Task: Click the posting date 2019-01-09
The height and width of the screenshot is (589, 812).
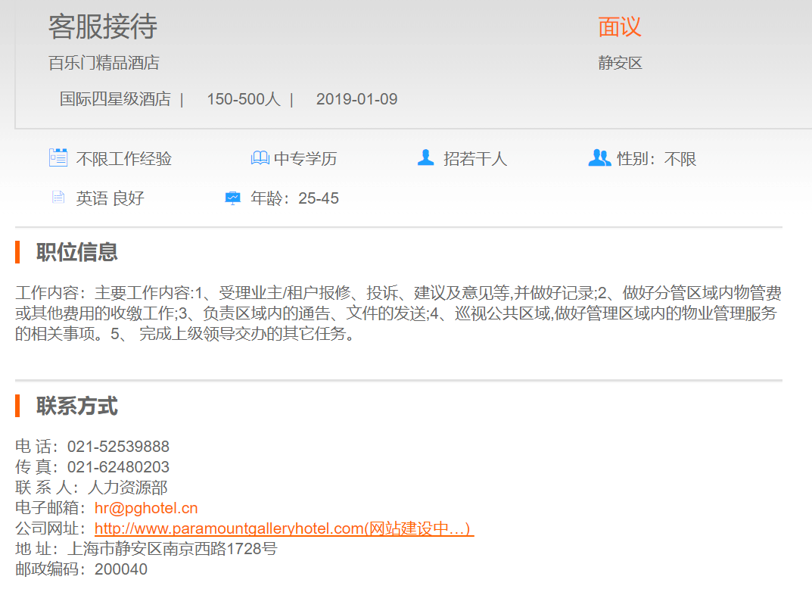Action: pyautogui.click(x=356, y=99)
